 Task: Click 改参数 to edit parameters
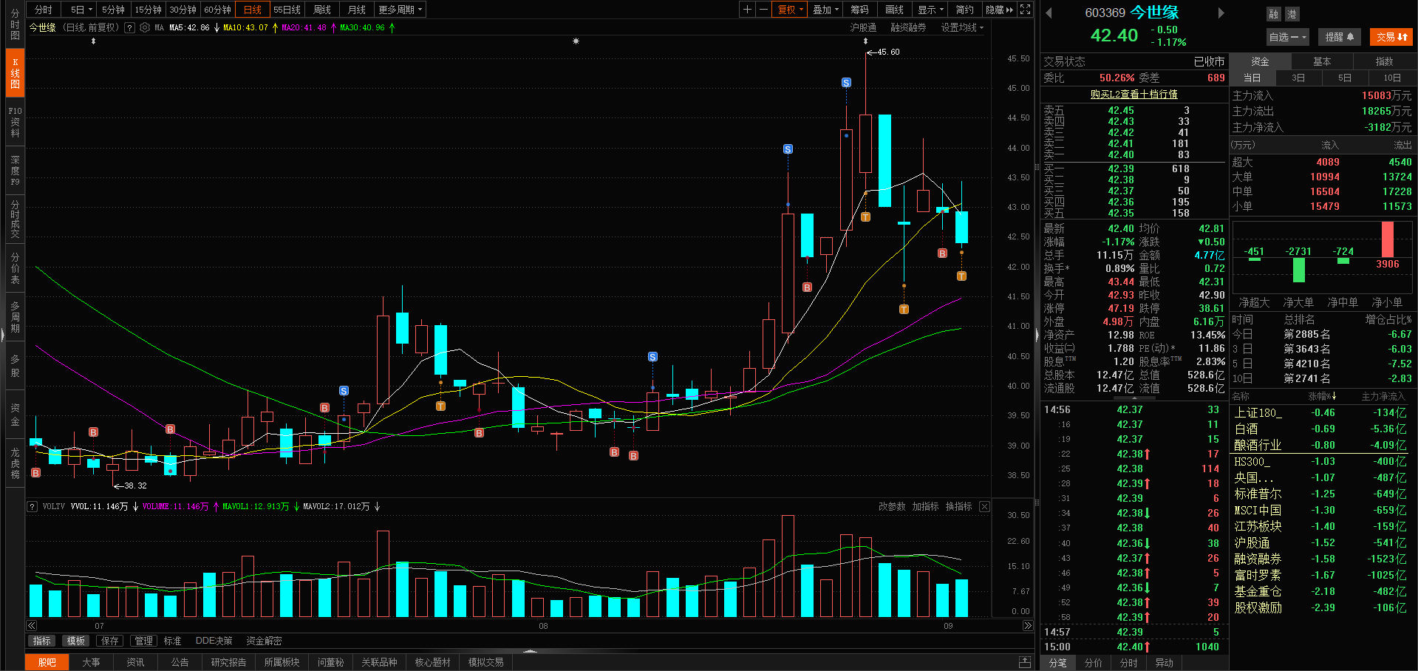click(x=892, y=507)
